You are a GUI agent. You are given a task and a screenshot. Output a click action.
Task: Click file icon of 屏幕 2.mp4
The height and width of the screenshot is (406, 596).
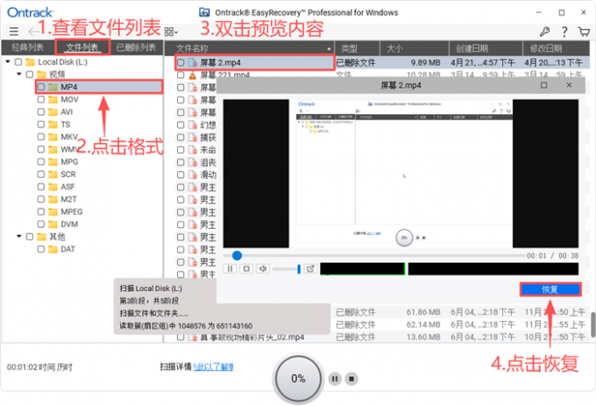(x=193, y=62)
